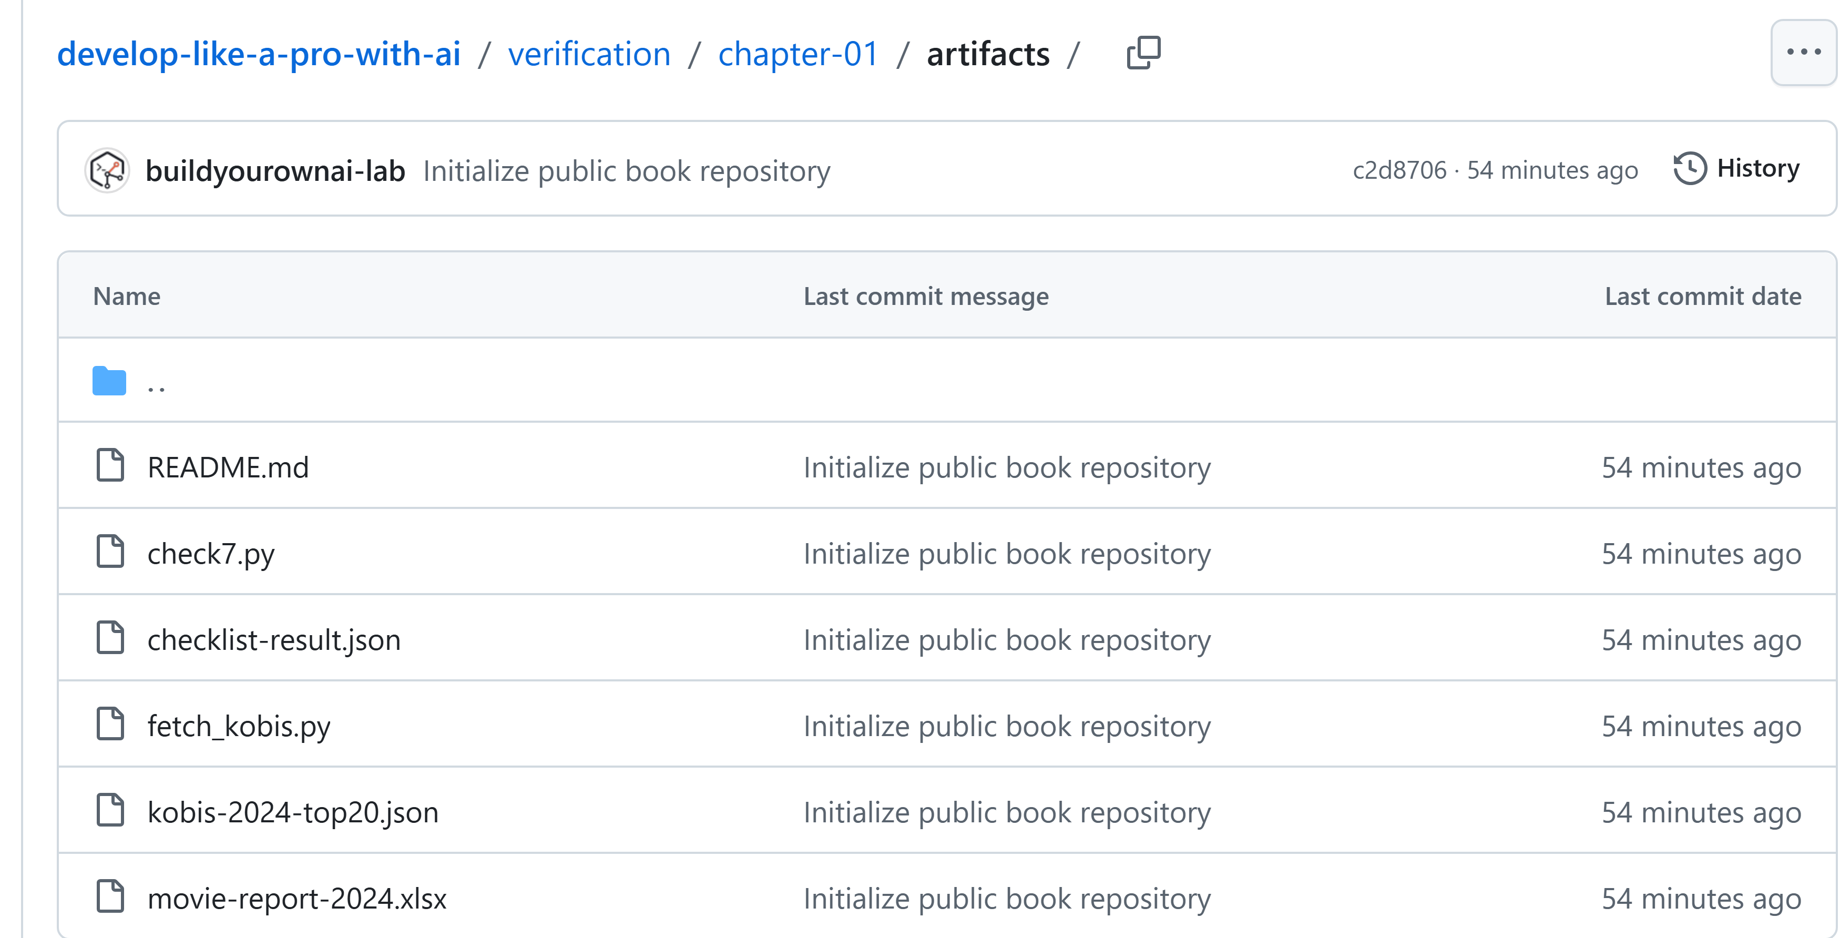Open the more options three-dot menu
Screen dimensions: 1840x938
[x=1804, y=52]
